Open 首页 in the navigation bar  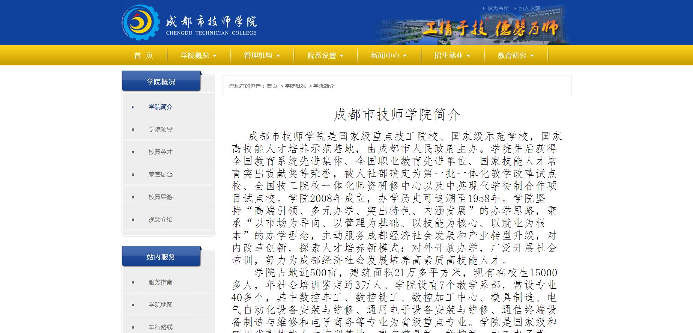point(144,56)
